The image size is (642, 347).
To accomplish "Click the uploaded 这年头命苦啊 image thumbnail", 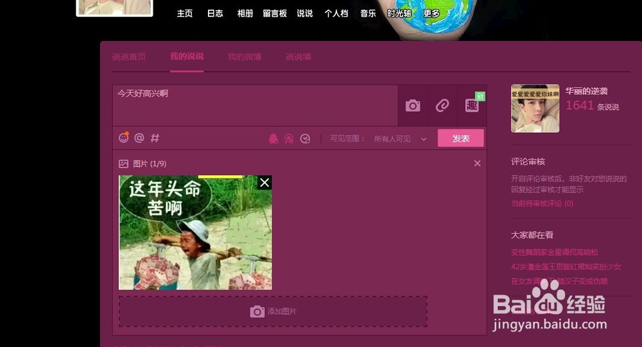I will pyautogui.click(x=195, y=232).
